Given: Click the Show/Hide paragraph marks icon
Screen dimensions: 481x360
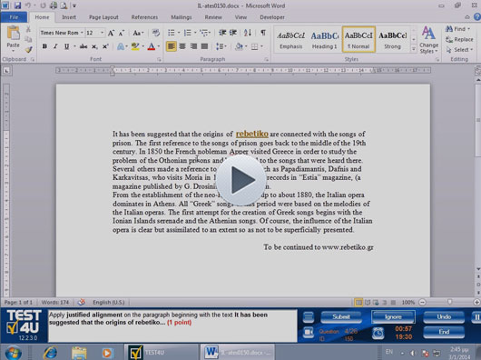Looking at the screenshot, I should 263,33.
